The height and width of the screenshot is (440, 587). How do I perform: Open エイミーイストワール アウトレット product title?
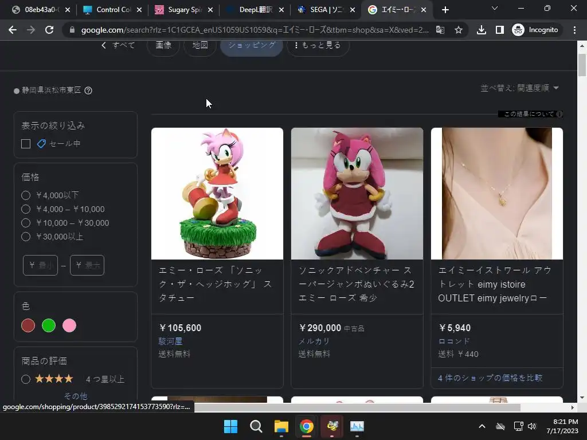pyautogui.click(x=495, y=284)
